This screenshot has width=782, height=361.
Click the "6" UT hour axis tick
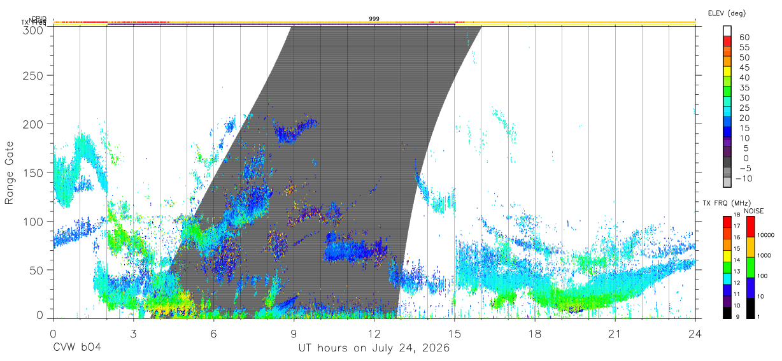click(x=214, y=333)
